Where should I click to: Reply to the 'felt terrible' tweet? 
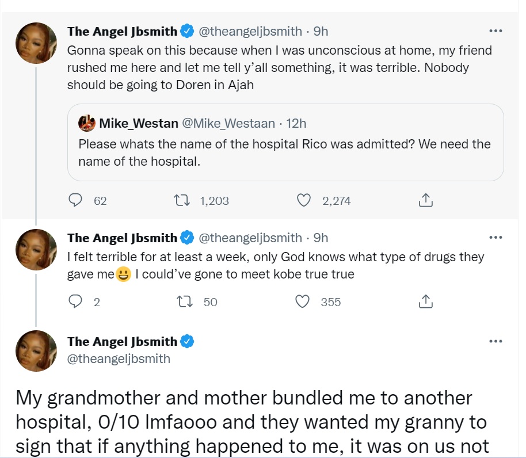tap(76, 301)
